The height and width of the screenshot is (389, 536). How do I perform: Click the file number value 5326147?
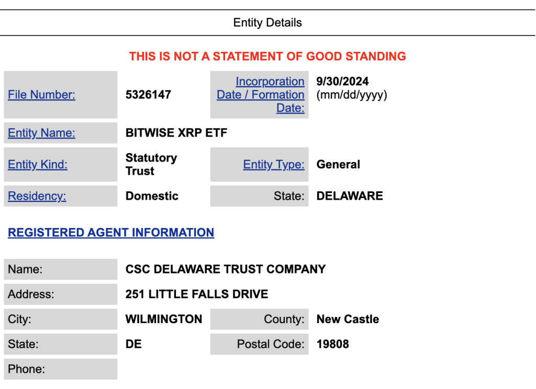(x=148, y=95)
